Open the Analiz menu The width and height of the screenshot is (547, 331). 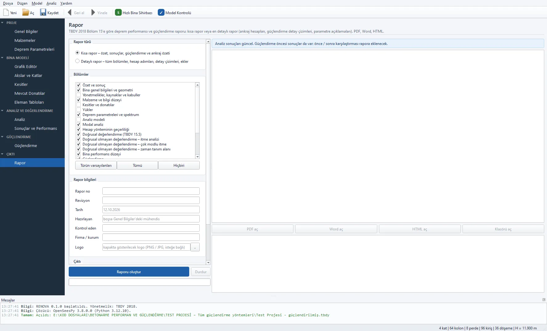pos(51,3)
